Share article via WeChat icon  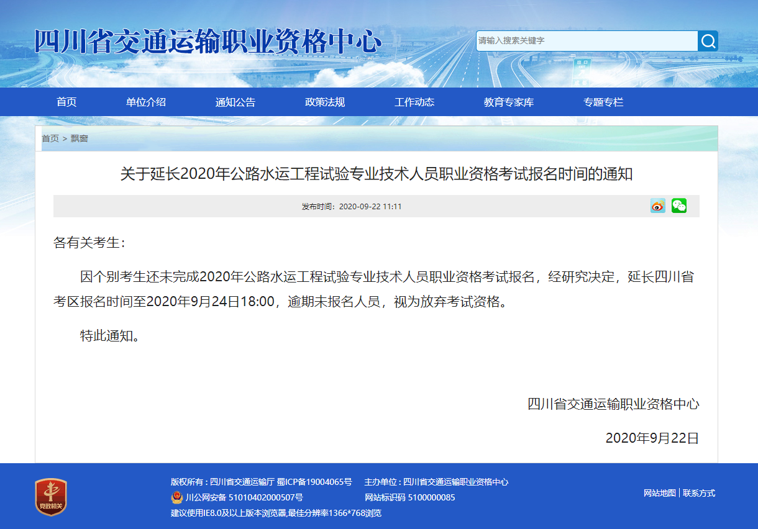(x=679, y=206)
